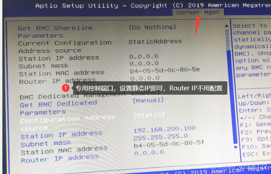Click the StaticAddress current configuration value
The width and height of the screenshot is (271, 174).
[155, 41]
